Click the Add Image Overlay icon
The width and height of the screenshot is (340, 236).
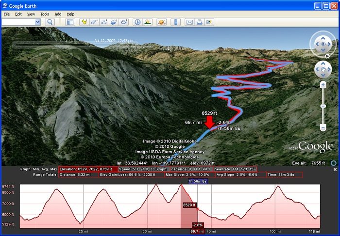click(114, 22)
